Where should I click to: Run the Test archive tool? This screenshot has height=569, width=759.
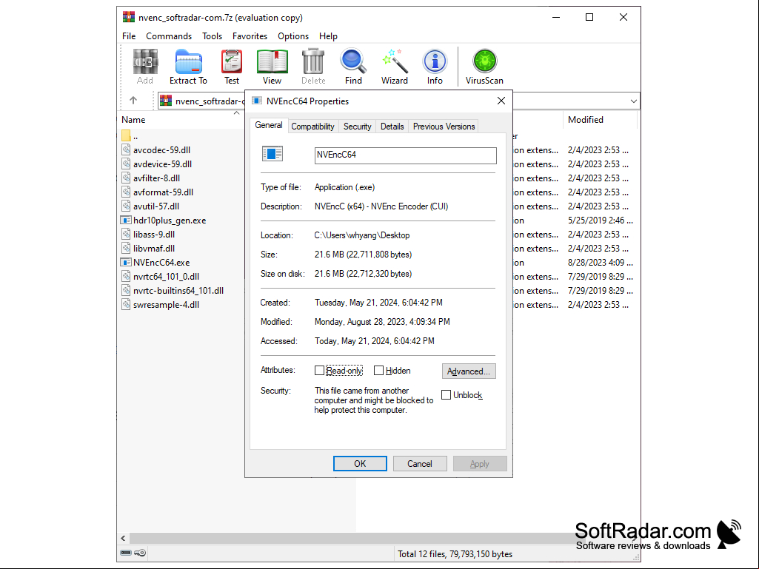click(231, 67)
